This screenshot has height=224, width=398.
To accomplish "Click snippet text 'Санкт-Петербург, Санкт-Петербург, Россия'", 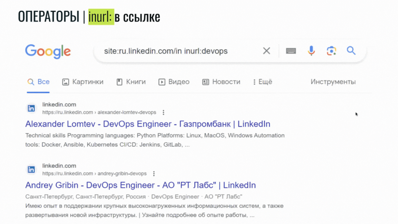I will pyautogui.click(x=86, y=197).
